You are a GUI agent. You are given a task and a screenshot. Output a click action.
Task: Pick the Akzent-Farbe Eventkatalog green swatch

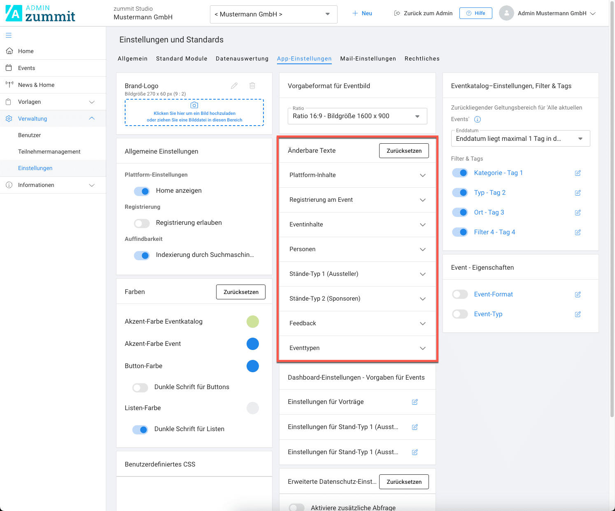point(253,322)
